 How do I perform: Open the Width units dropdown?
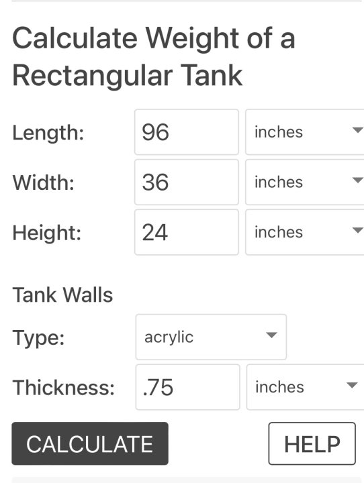[x=305, y=182]
